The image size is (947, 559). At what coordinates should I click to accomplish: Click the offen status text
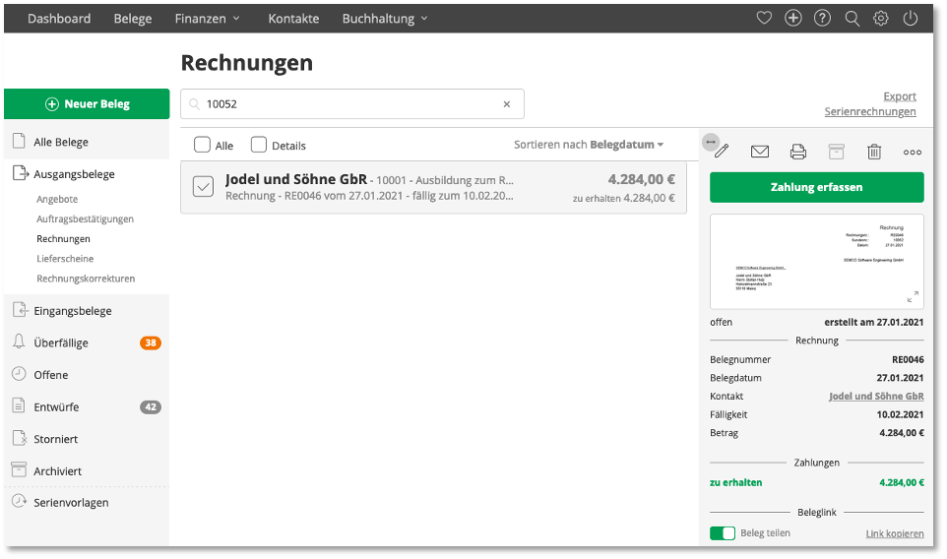click(722, 323)
